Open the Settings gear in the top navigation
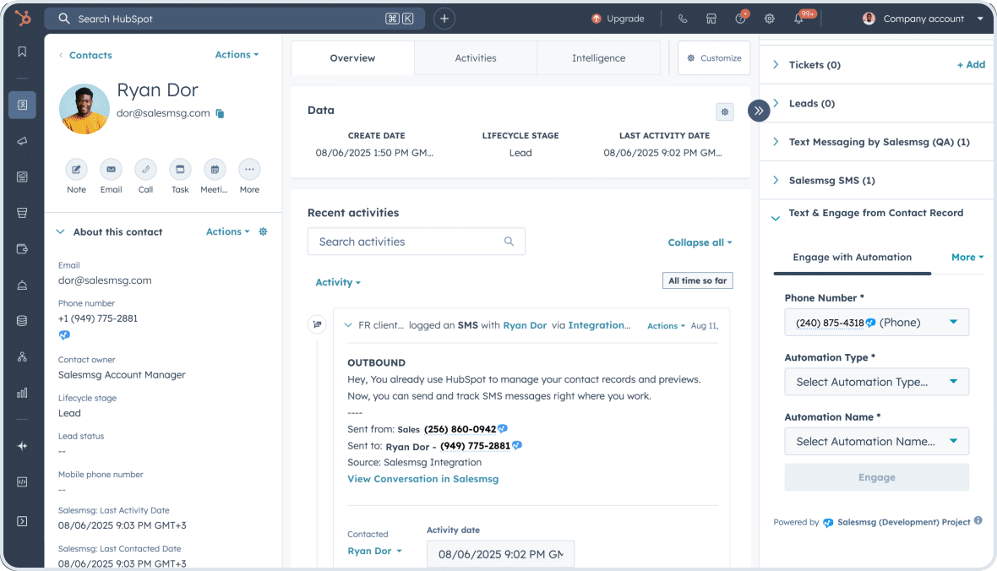 click(x=769, y=18)
